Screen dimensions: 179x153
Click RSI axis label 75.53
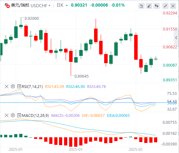pyautogui.click(x=172, y=94)
